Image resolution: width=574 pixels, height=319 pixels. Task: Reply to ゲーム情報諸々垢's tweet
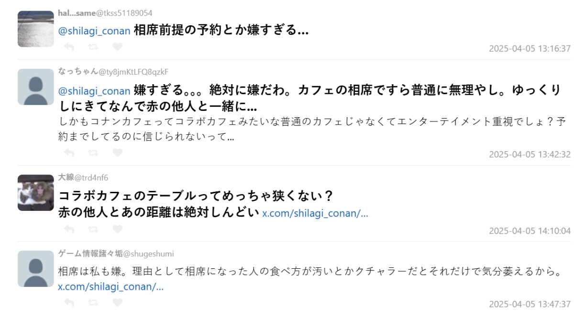[x=69, y=303]
